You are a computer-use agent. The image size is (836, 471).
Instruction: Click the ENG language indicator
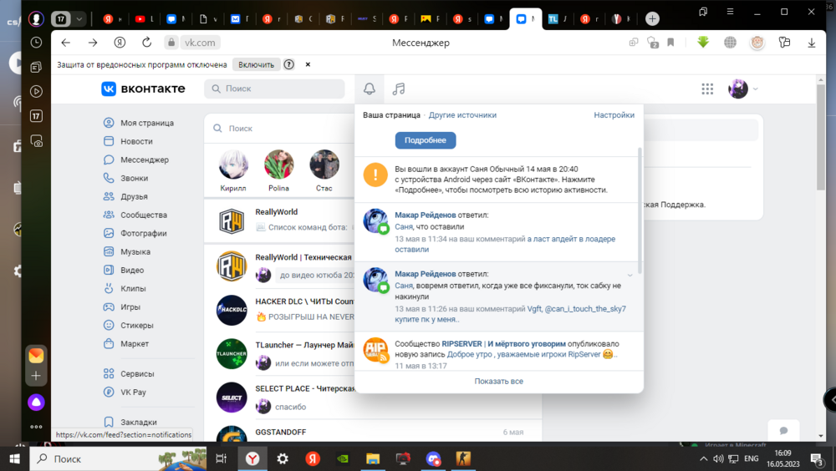point(752,458)
